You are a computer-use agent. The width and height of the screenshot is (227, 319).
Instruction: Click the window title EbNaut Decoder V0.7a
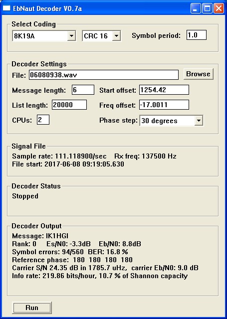(x=47, y=8)
